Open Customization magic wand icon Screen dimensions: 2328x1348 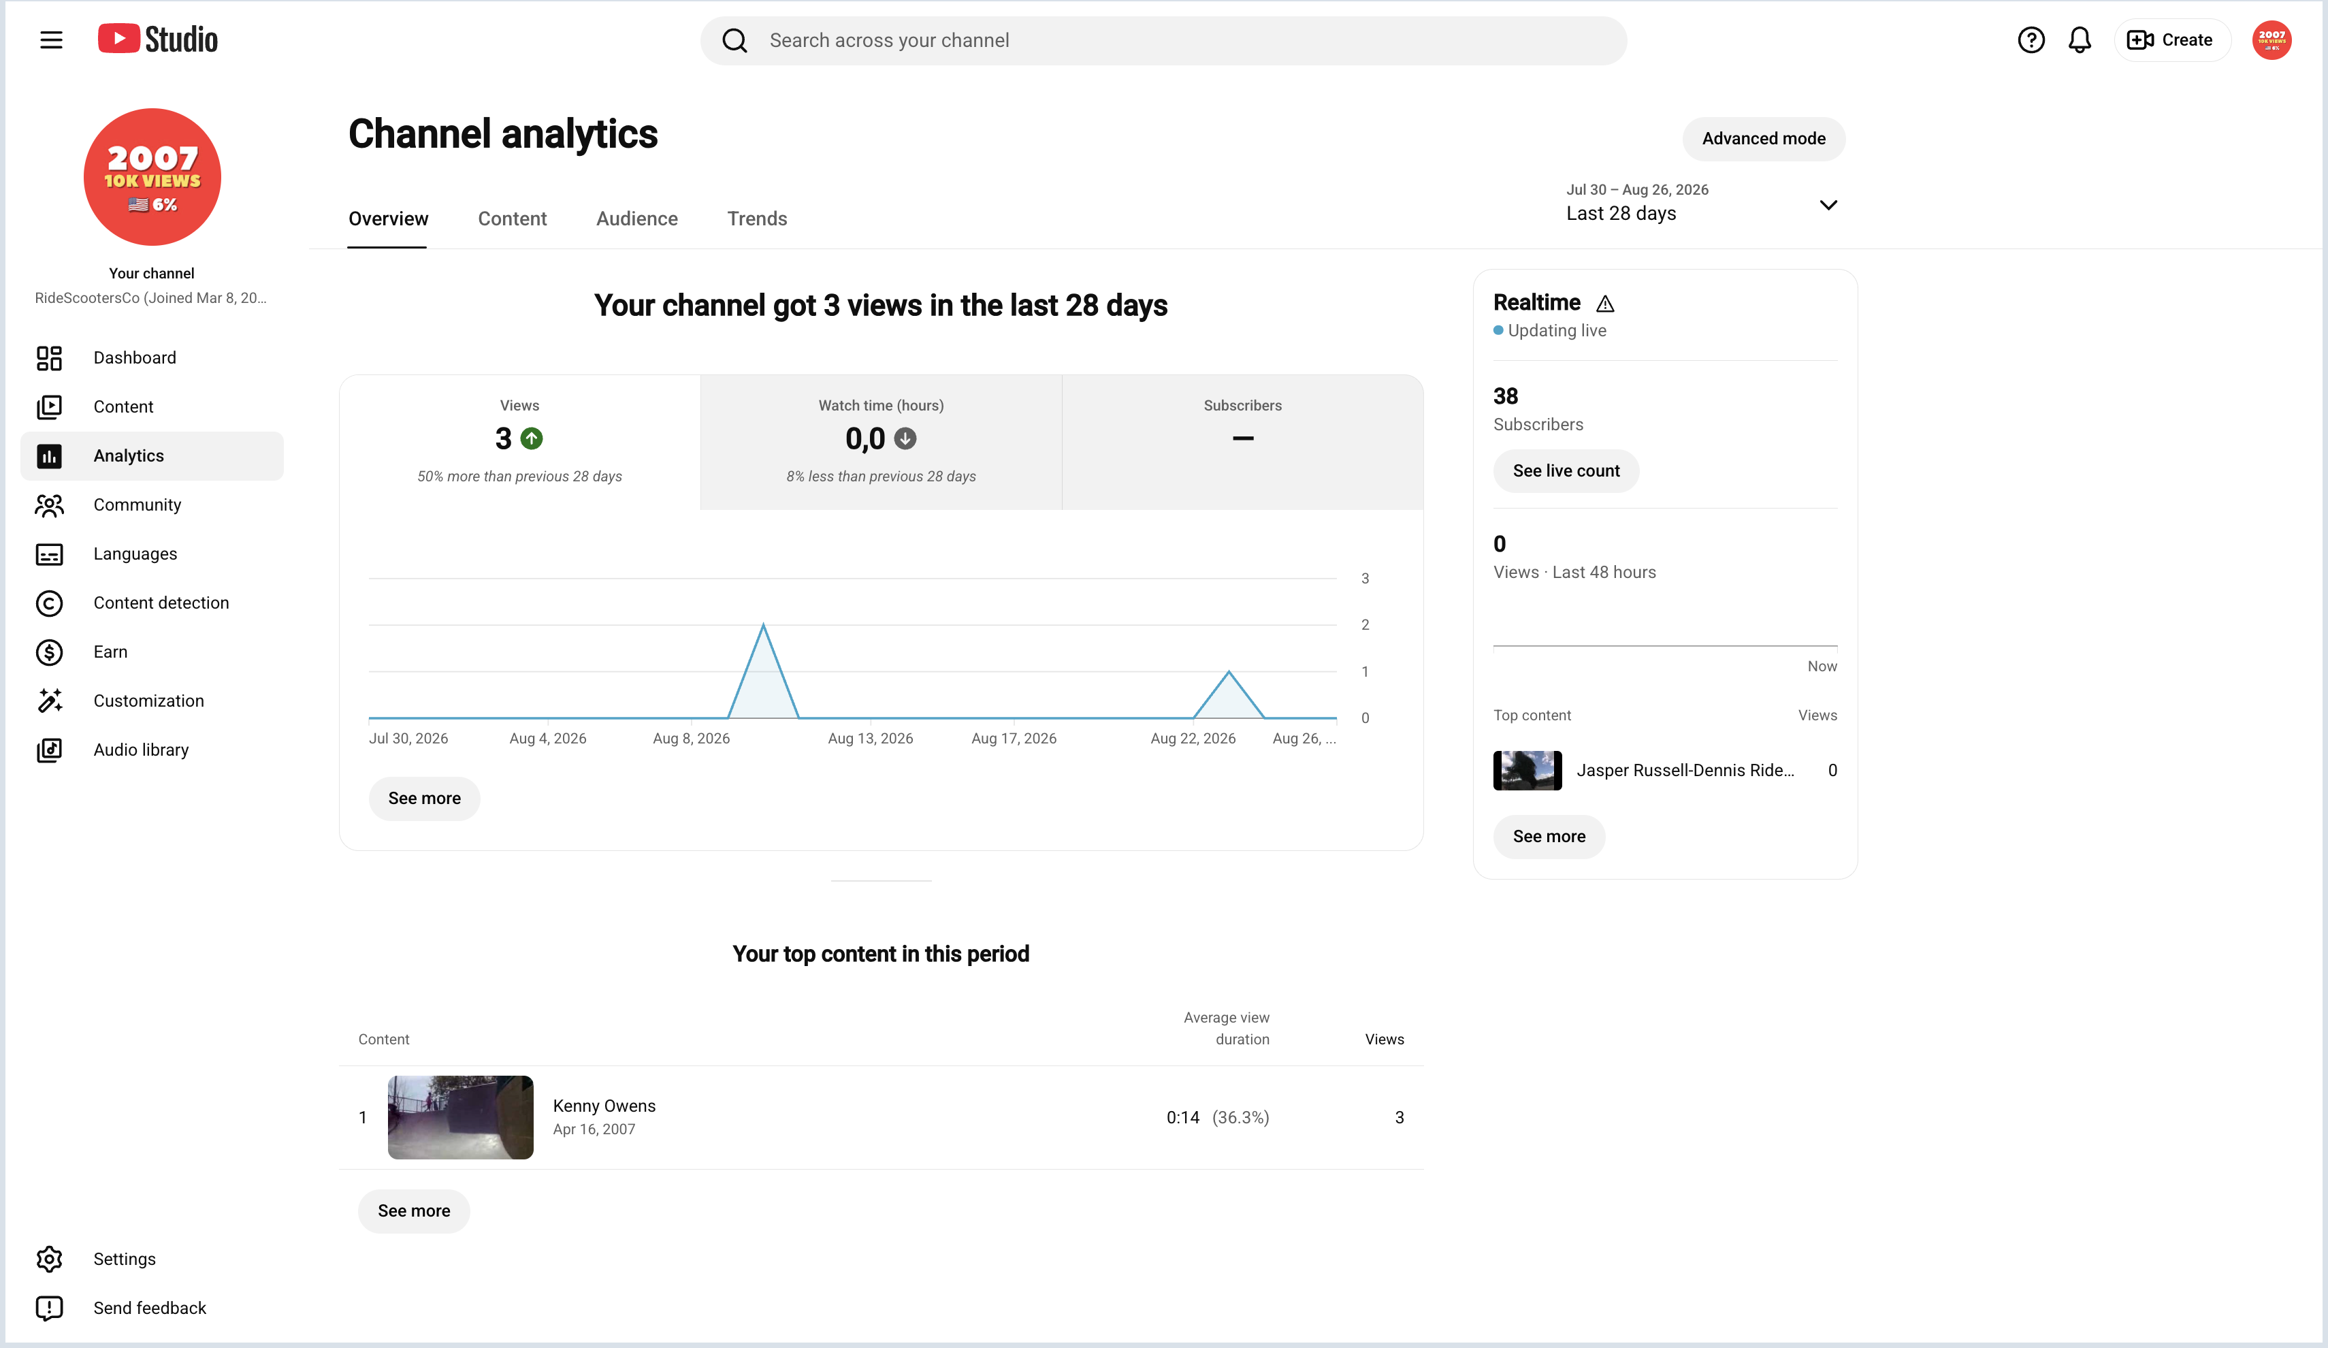(x=49, y=701)
